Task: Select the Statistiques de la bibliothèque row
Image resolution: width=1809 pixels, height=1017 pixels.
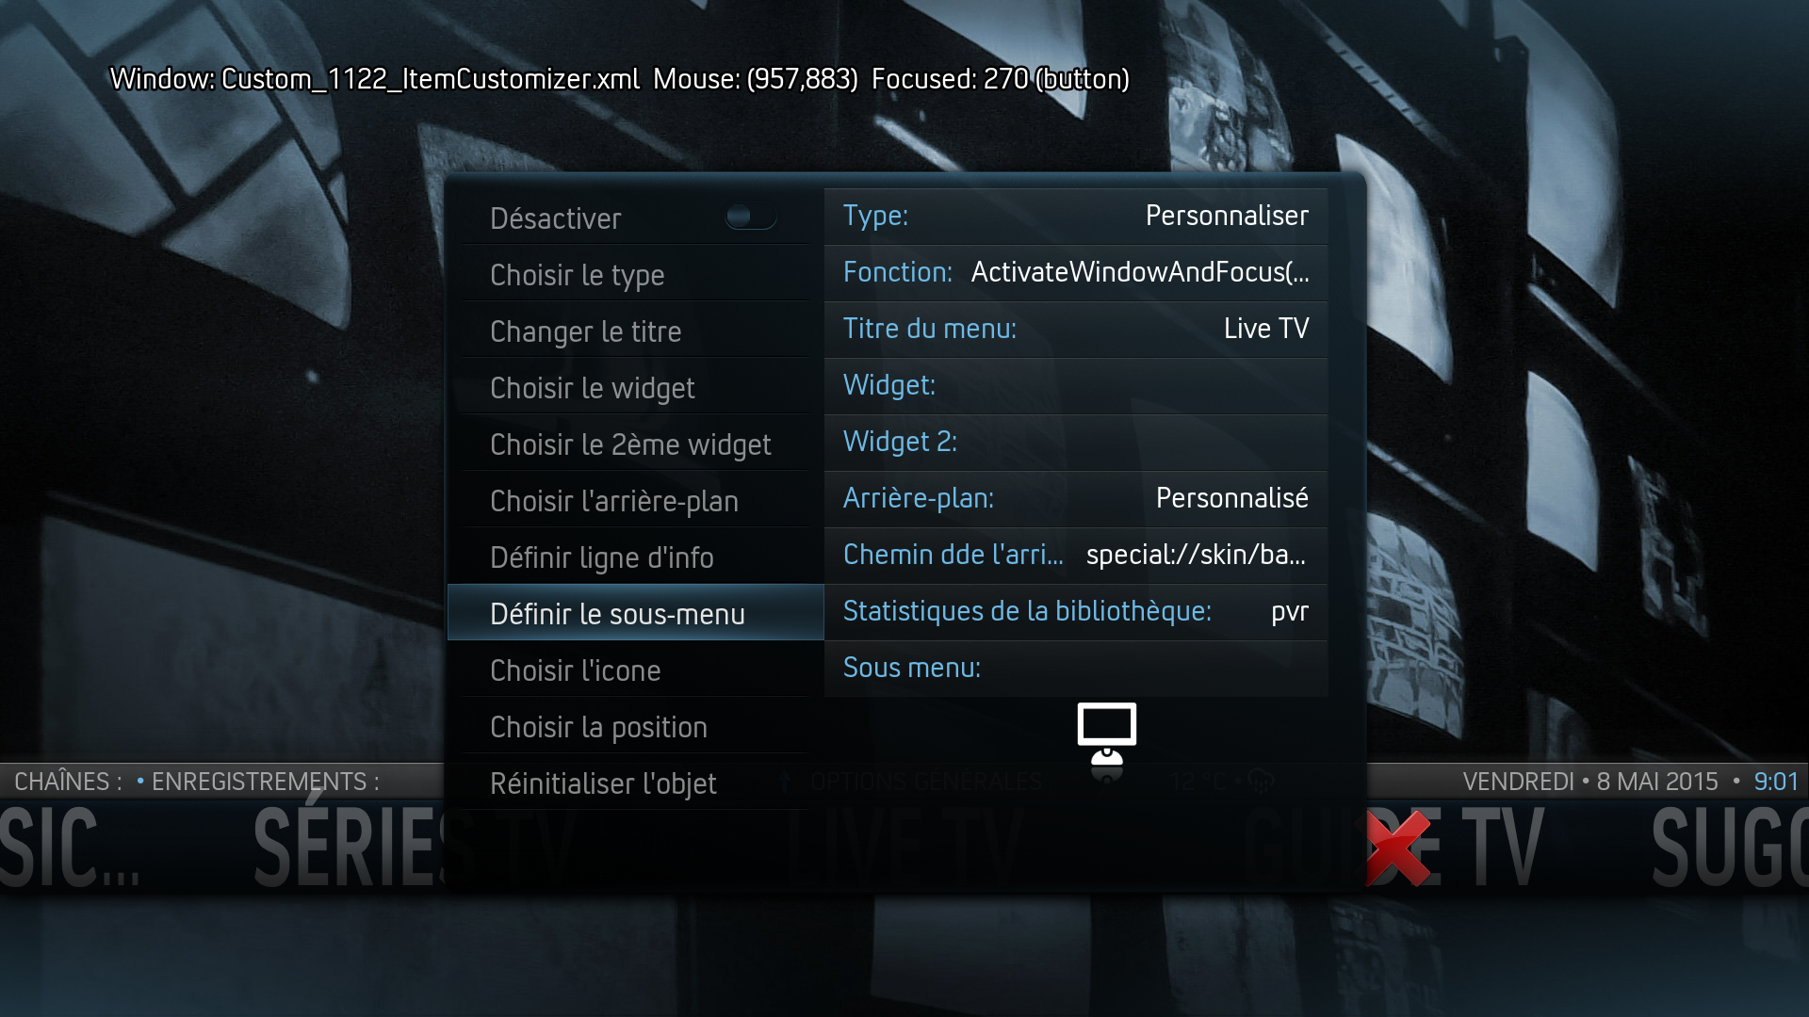Action: pyautogui.click(x=1075, y=611)
